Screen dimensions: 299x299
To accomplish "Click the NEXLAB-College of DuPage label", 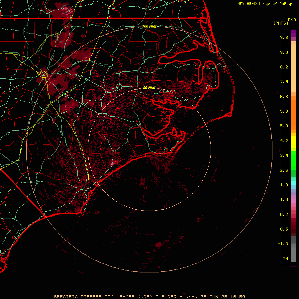I will coord(265,4).
